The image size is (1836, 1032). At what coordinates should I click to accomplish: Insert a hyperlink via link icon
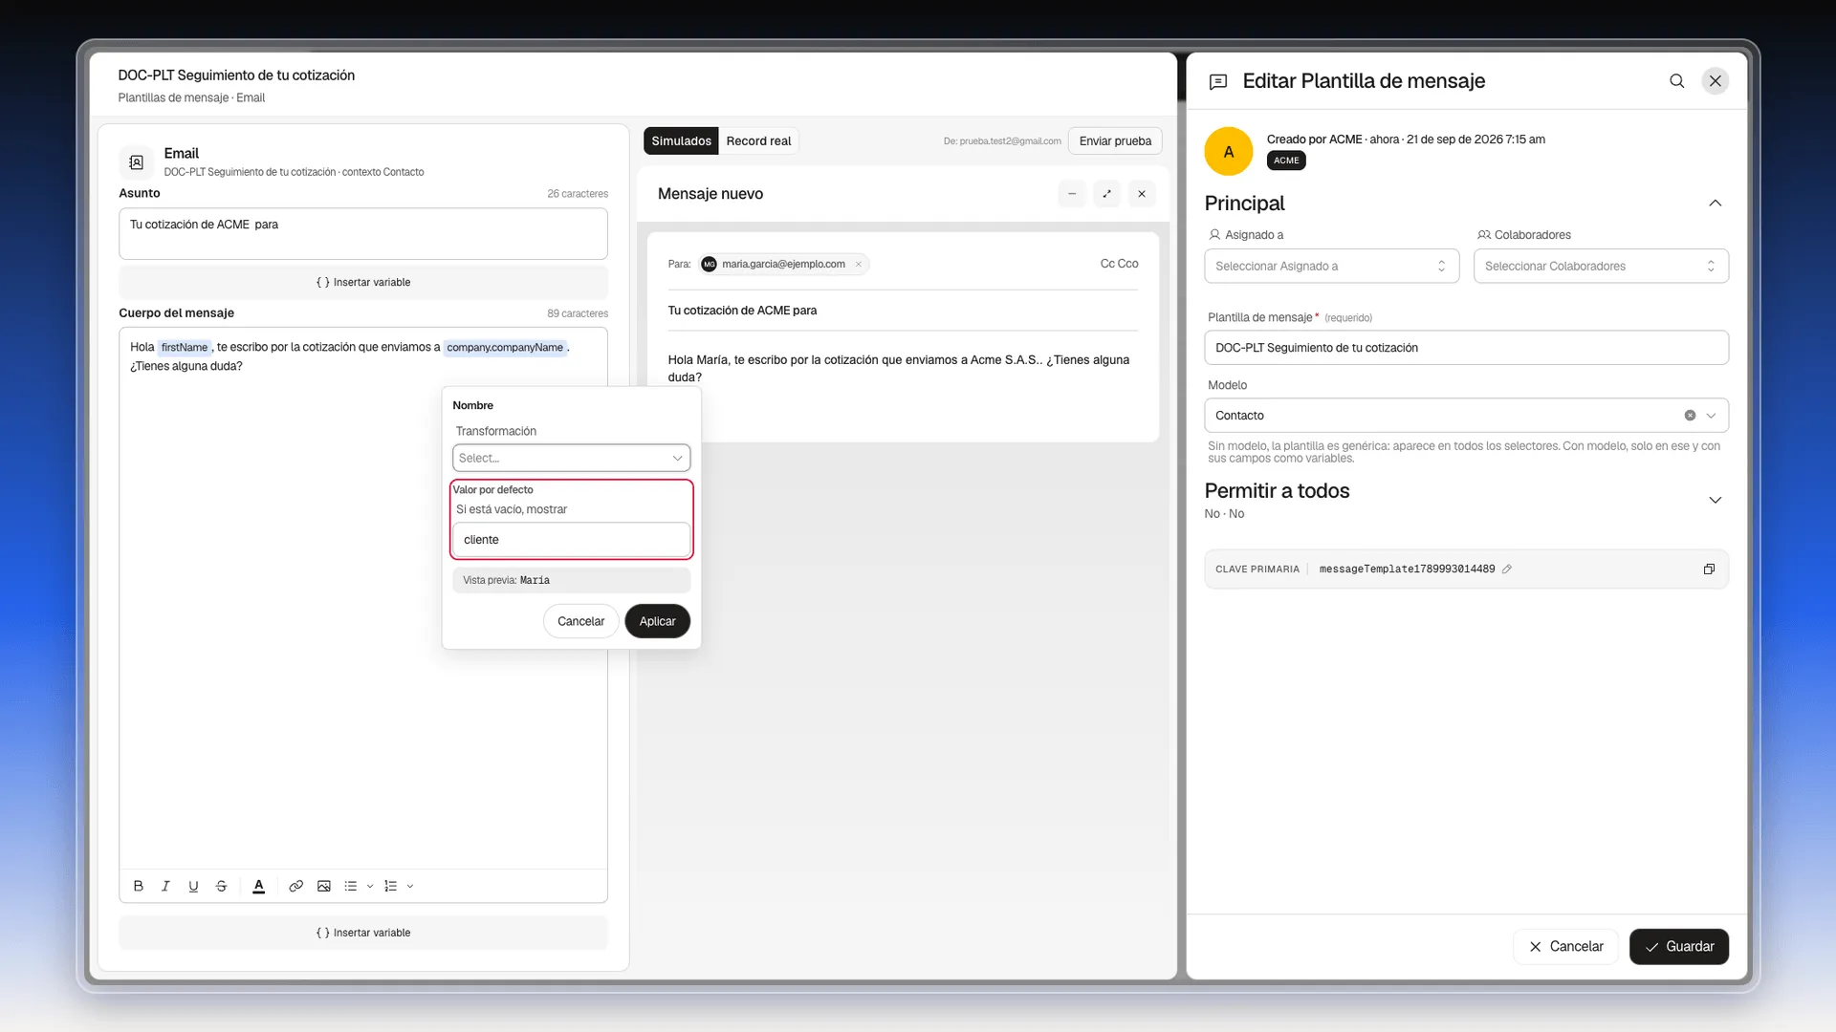point(296,886)
